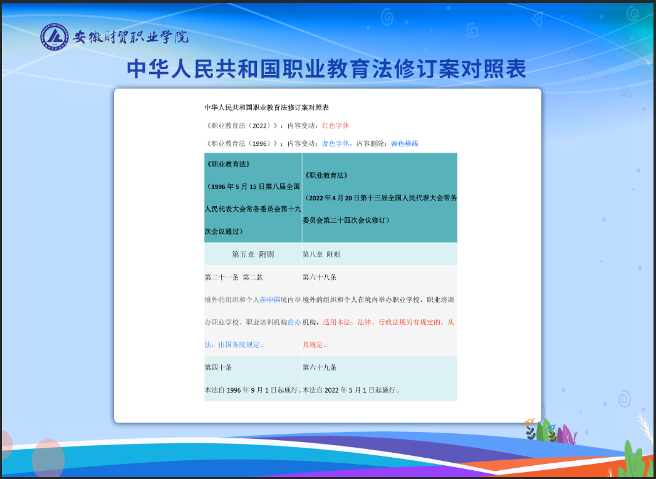Image resolution: width=656 pixels, height=479 pixels.
Task: Click the 第五章 附则 cell
Action: [x=253, y=254]
